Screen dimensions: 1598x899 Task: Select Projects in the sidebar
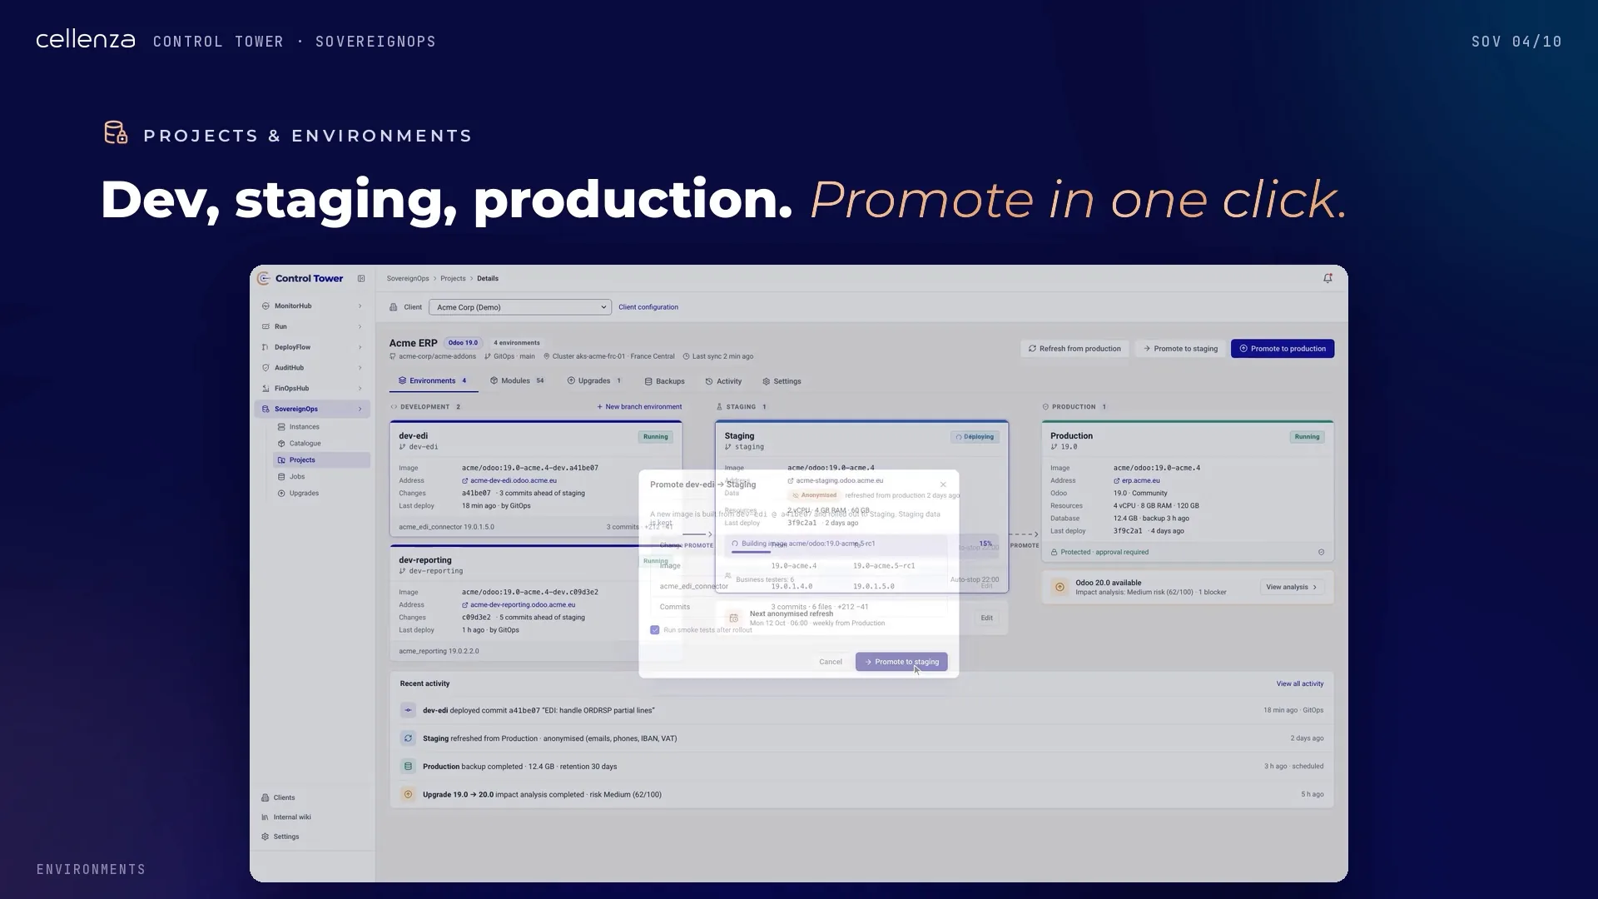(322, 460)
